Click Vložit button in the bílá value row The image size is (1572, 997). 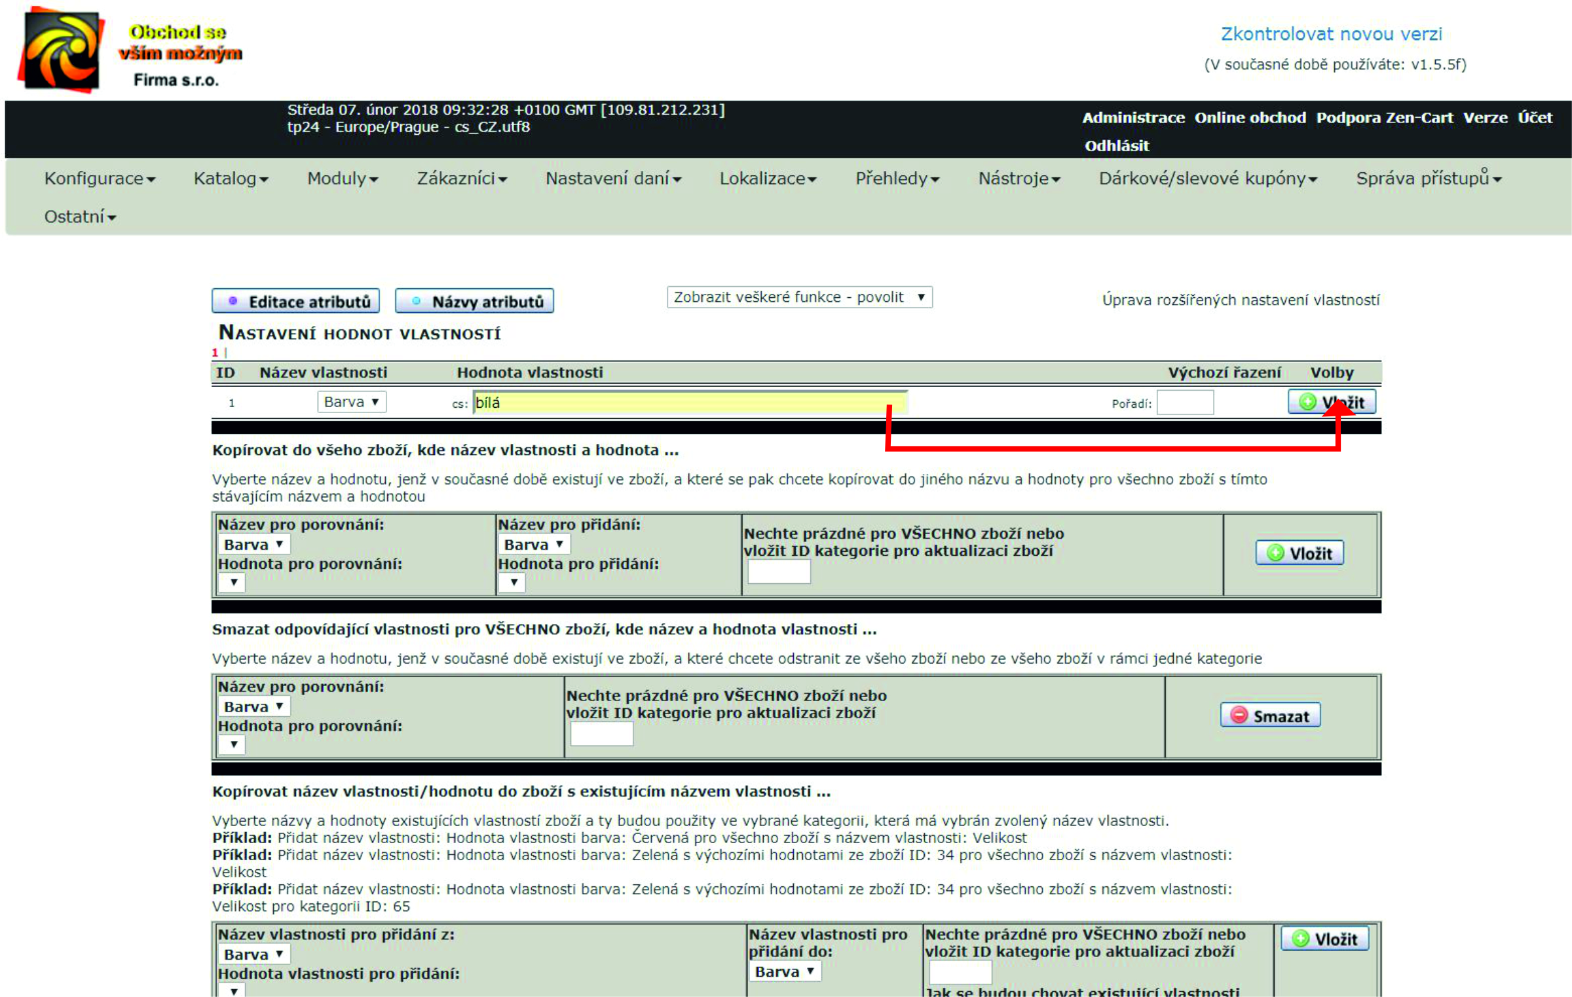coord(1331,402)
